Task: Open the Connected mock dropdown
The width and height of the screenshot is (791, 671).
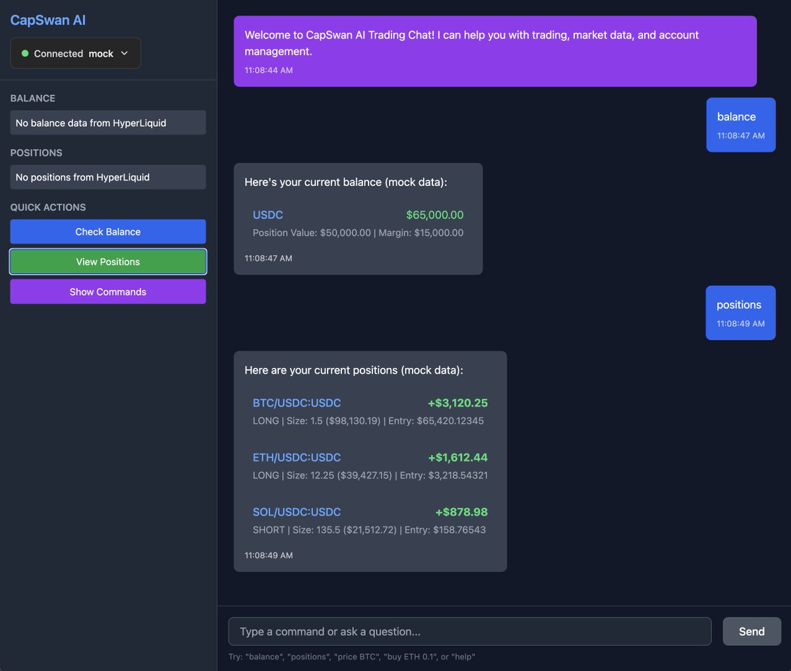Action: coord(75,53)
